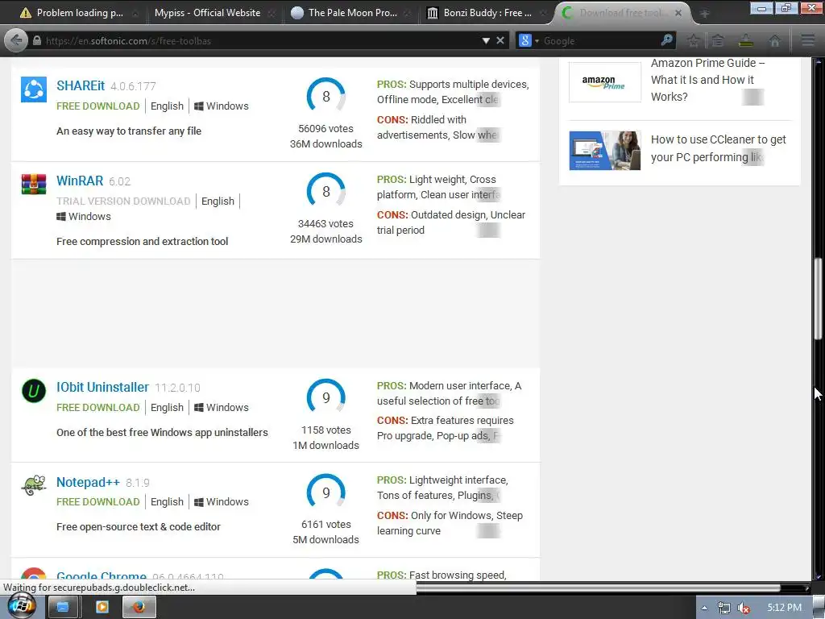The image size is (825, 619).
Task: Open the downloads arrow icon
Action: pyautogui.click(x=746, y=40)
